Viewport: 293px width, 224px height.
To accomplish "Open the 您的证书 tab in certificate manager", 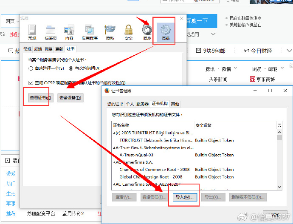I will 115,104.
